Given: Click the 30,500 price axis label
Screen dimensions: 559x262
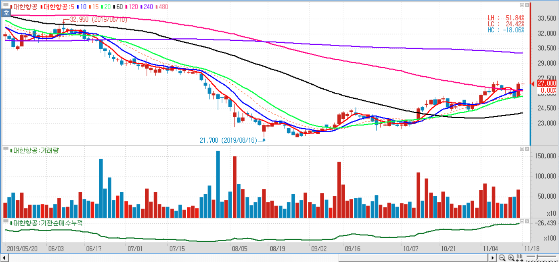Looking at the screenshot, I should coord(546,48).
